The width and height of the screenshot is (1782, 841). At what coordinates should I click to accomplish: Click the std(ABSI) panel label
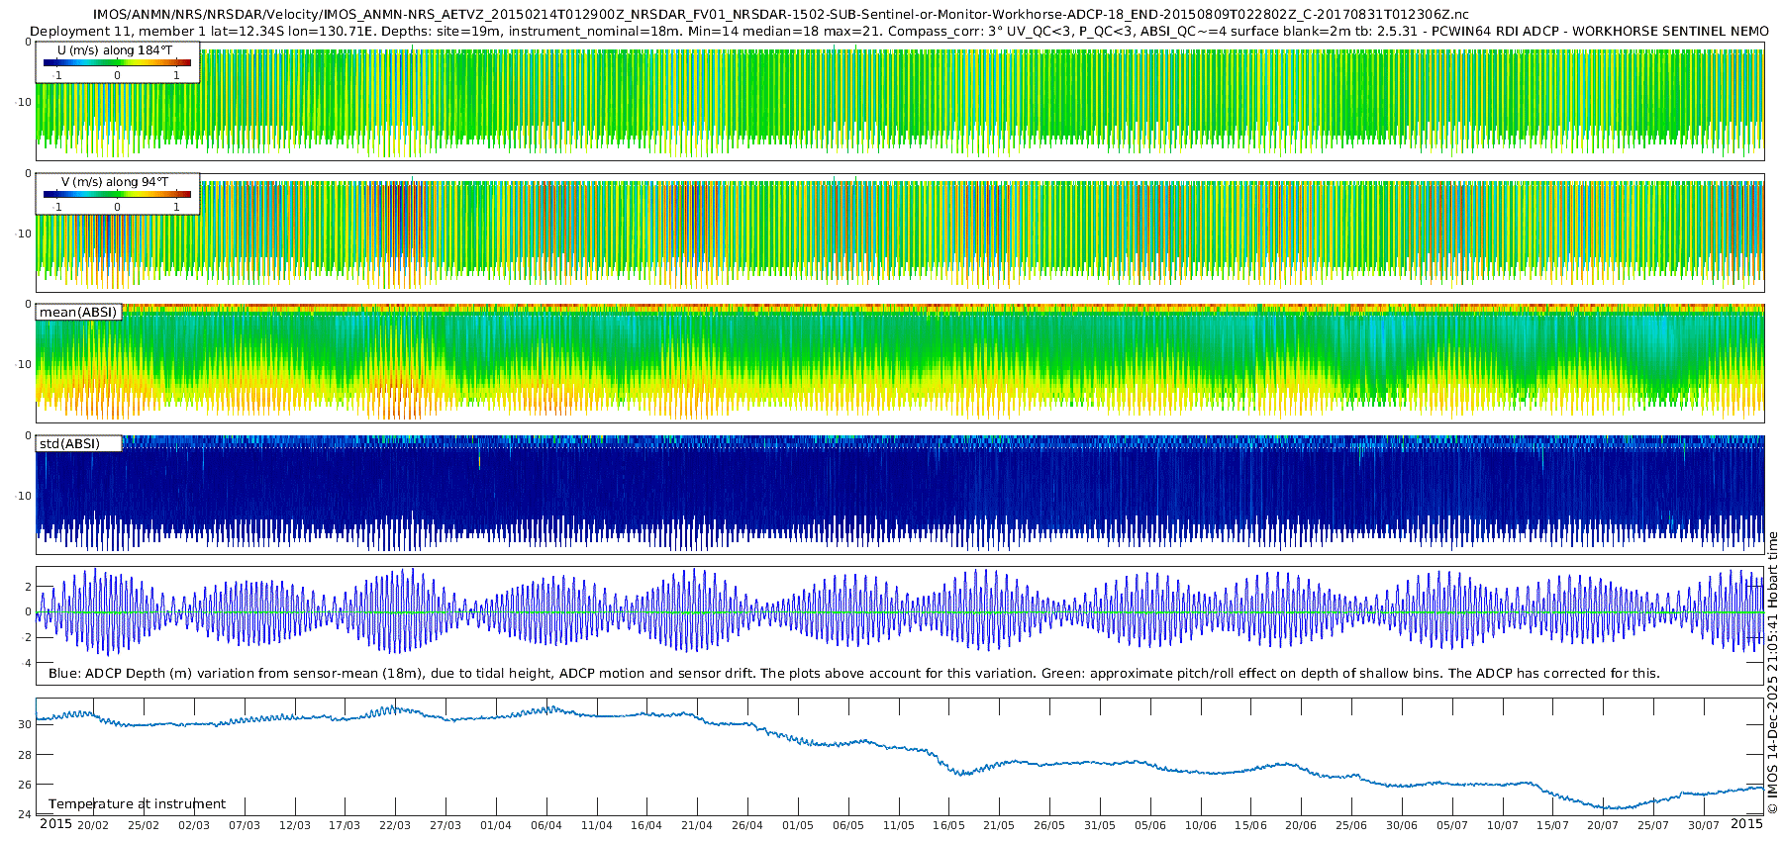(69, 444)
